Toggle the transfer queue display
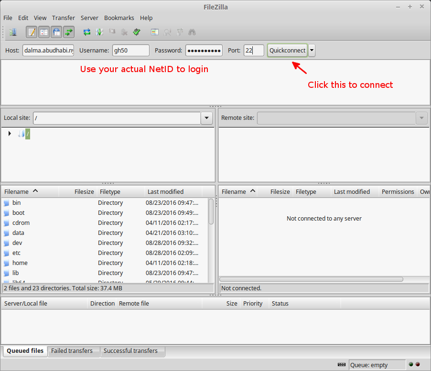The width and height of the screenshot is (431, 371). [x=69, y=32]
